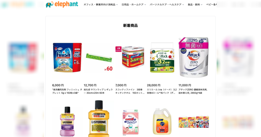Open 食洗機用洗剤 フィニッシュ タブレット product link
The height and width of the screenshot is (137, 261).
67,91
